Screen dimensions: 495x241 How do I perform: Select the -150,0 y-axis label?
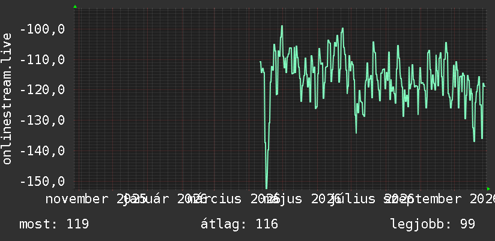click(42, 182)
